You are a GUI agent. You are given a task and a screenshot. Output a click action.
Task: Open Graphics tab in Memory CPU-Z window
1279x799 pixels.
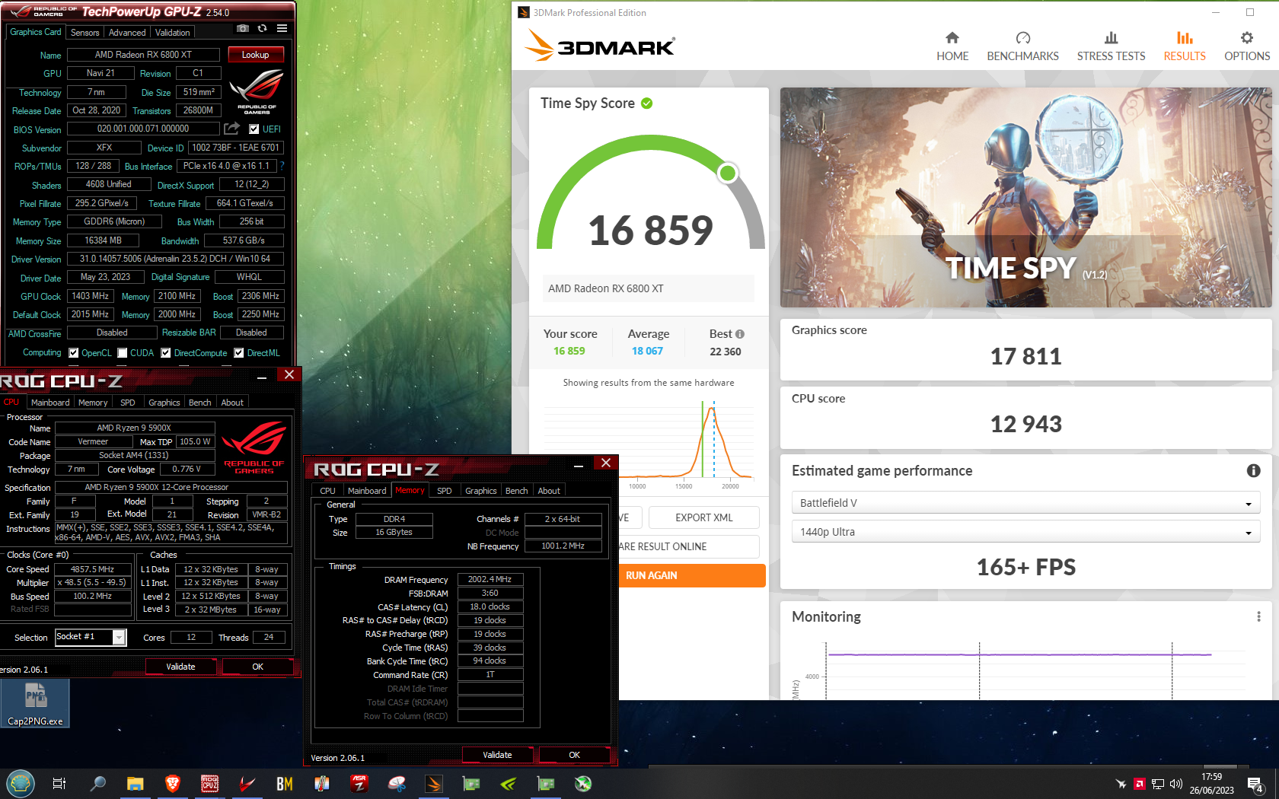coord(481,491)
